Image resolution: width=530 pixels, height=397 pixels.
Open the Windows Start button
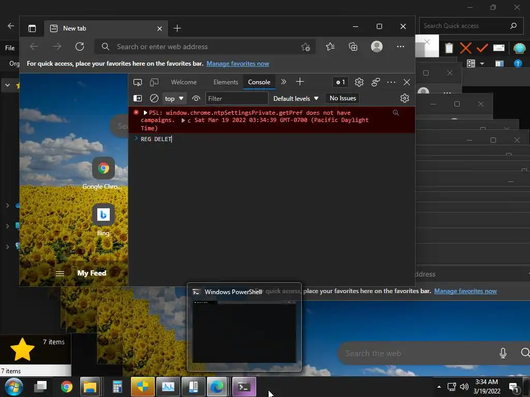click(x=13, y=387)
